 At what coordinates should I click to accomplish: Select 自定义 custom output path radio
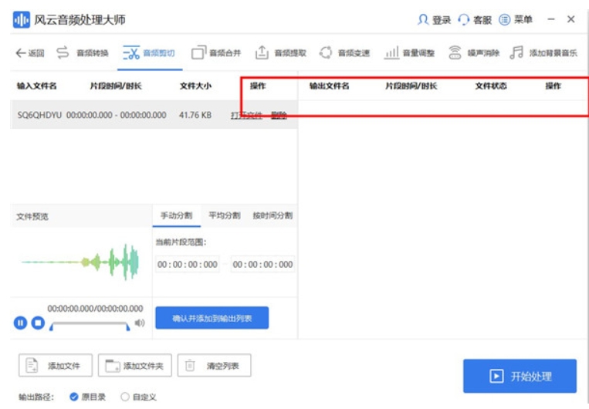click(125, 397)
